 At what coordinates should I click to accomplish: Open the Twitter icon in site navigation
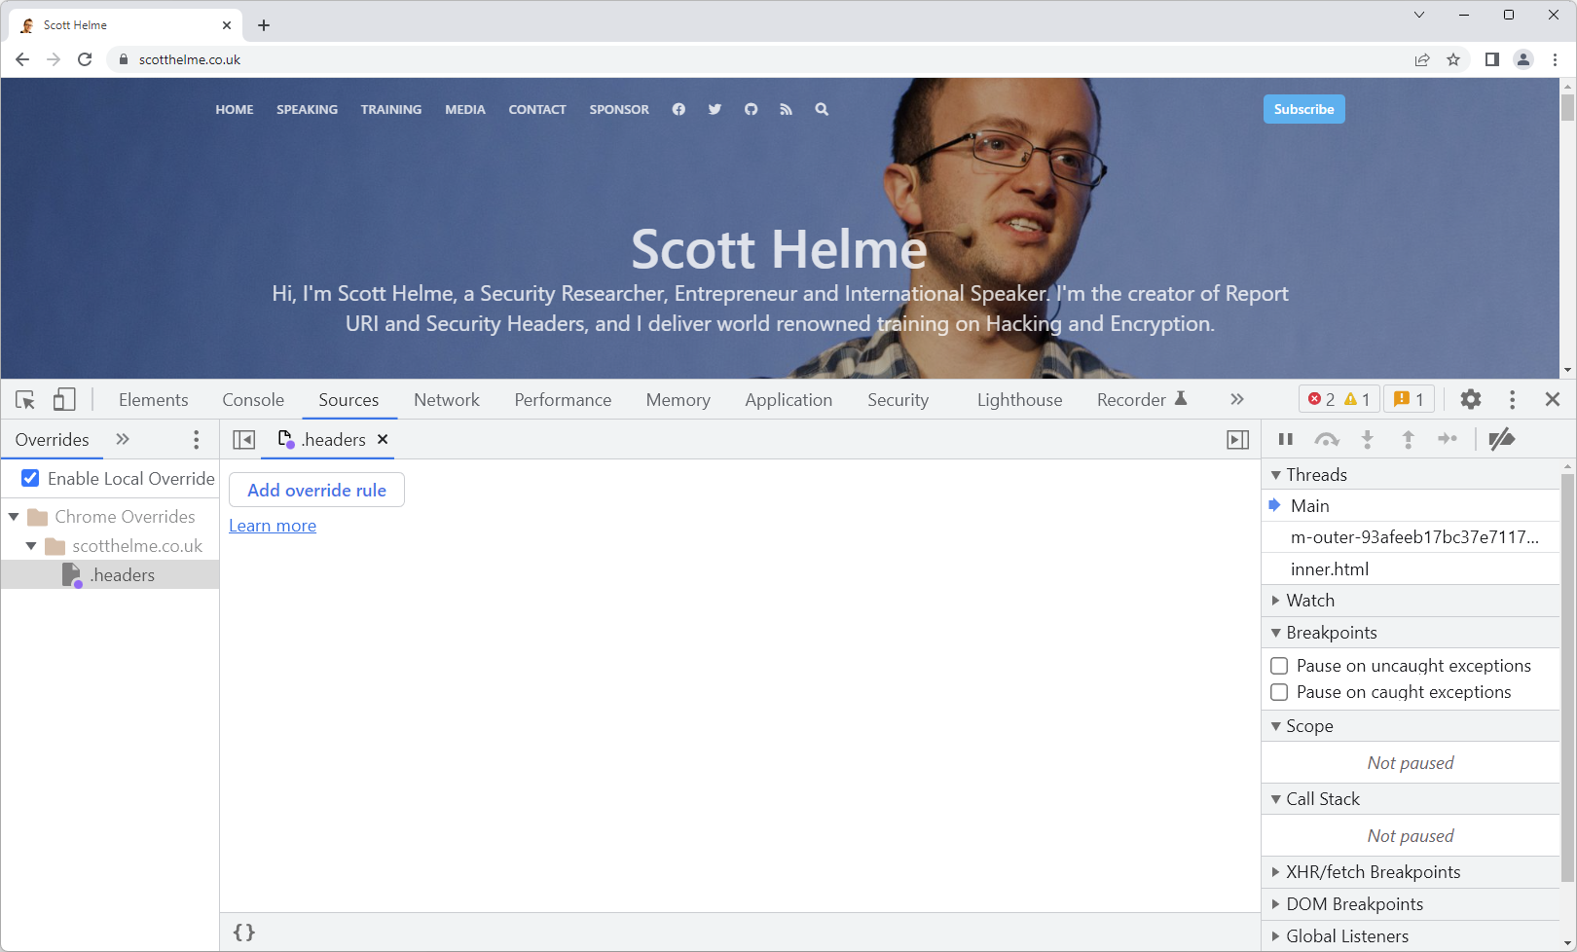click(x=715, y=109)
